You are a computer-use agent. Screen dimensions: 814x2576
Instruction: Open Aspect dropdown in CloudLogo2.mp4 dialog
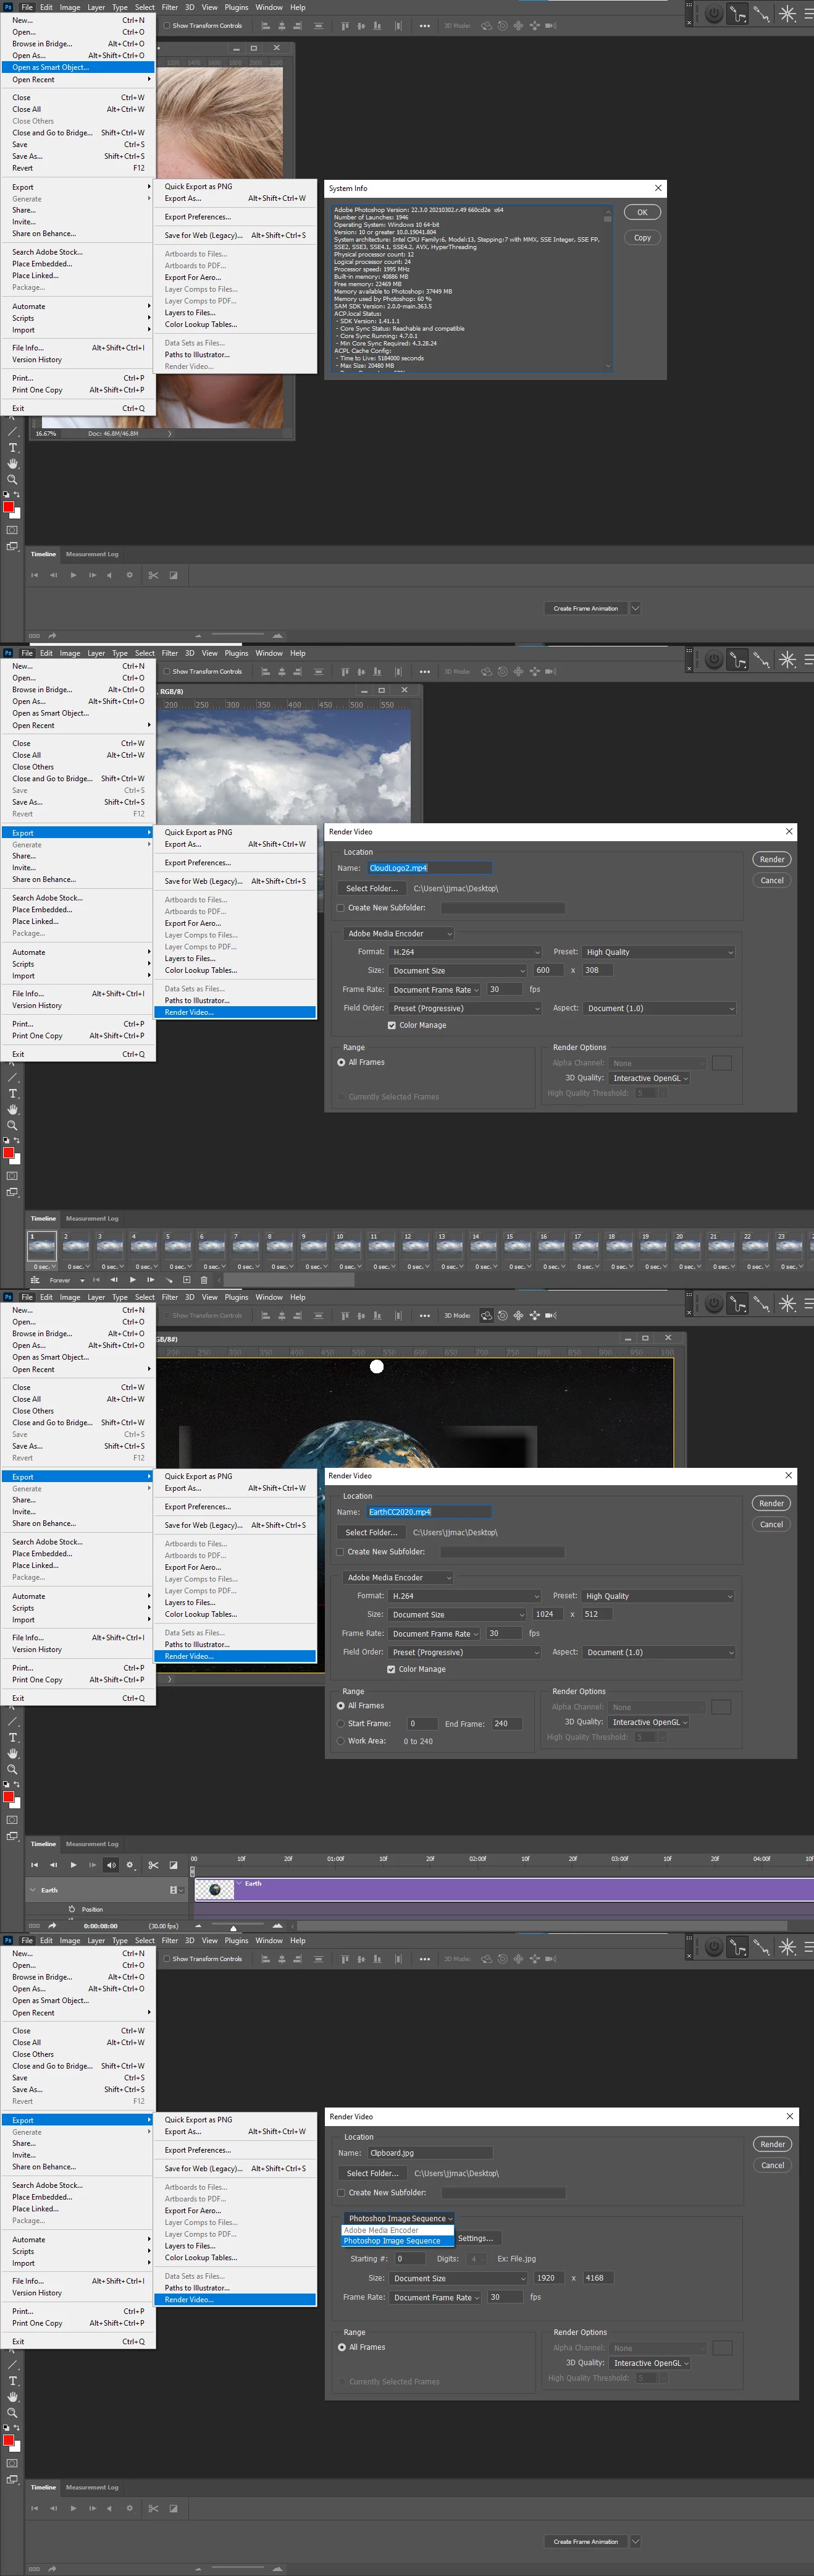(x=660, y=1008)
